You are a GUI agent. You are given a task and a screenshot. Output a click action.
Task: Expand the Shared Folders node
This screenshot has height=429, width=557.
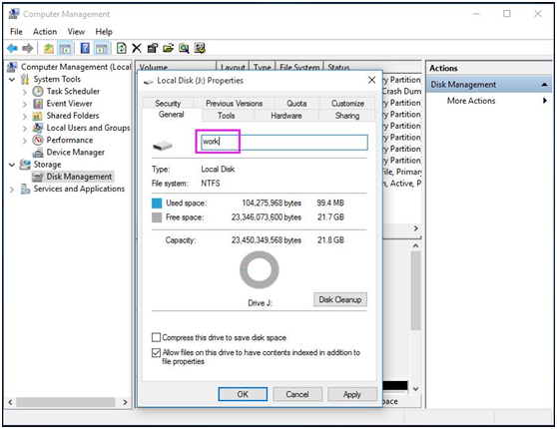[x=25, y=116]
